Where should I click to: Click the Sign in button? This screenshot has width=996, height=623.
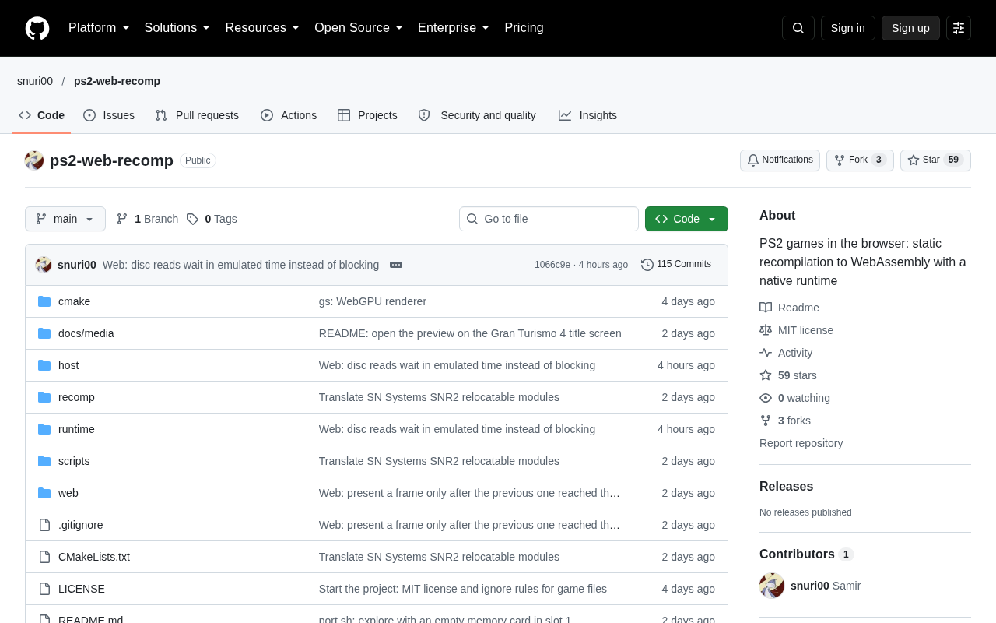coord(848,28)
